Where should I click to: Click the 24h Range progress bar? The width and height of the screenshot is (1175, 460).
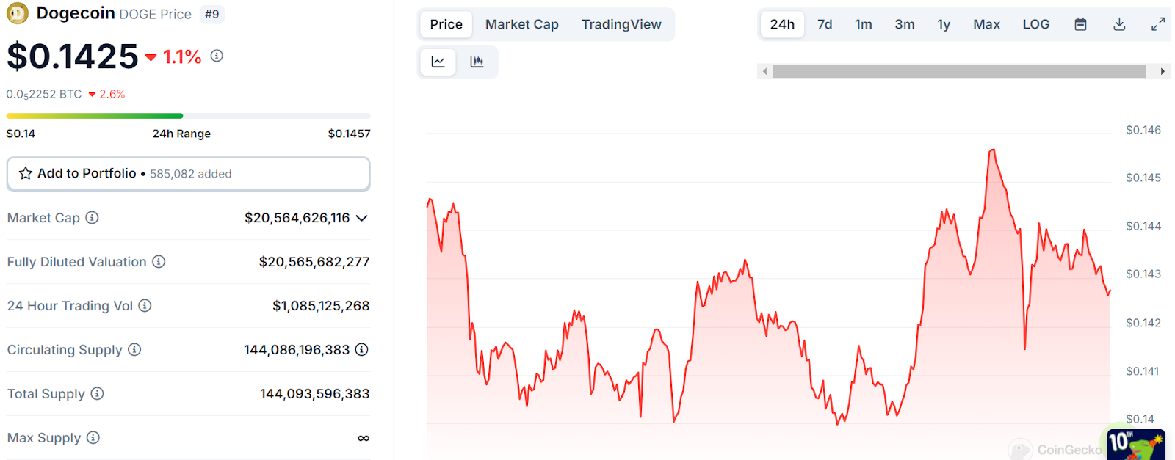[x=188, y=116]
